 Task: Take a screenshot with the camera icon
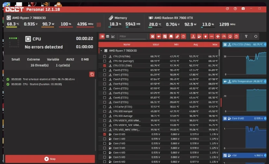click(x=243, y=8)
